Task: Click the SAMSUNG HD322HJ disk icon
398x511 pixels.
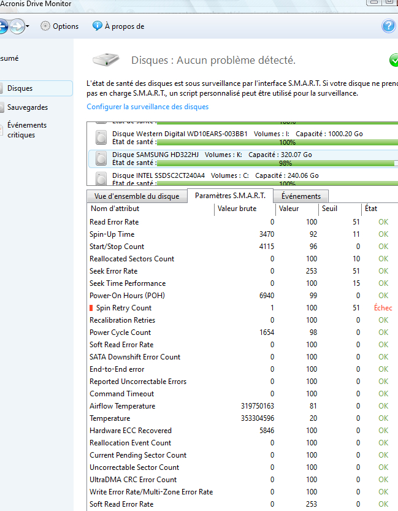Action: point(101,158)
